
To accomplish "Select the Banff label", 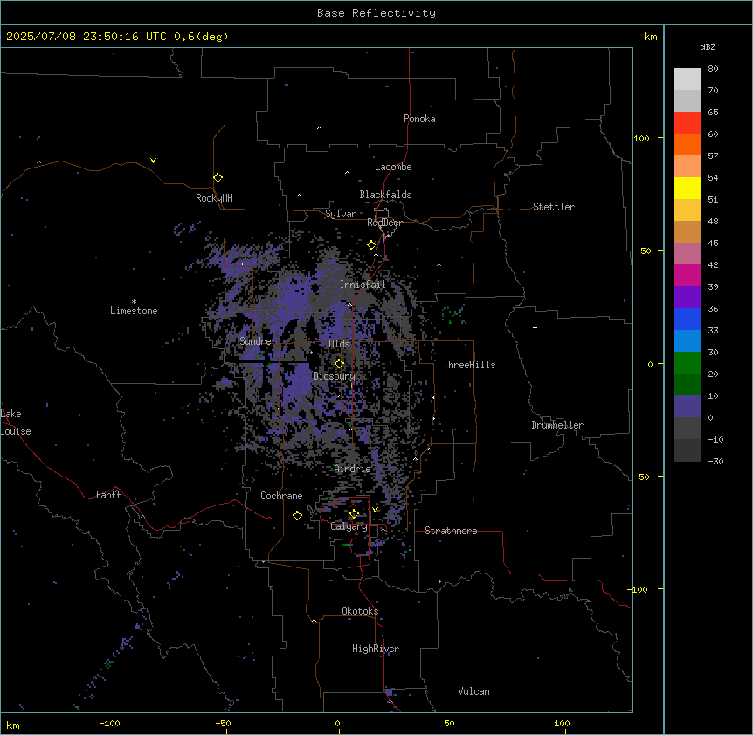I will [x=108, y=495].
